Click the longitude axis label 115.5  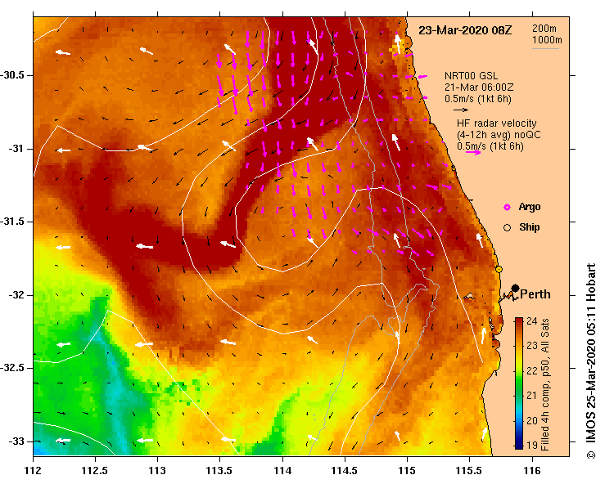click(x=469, y=471)
